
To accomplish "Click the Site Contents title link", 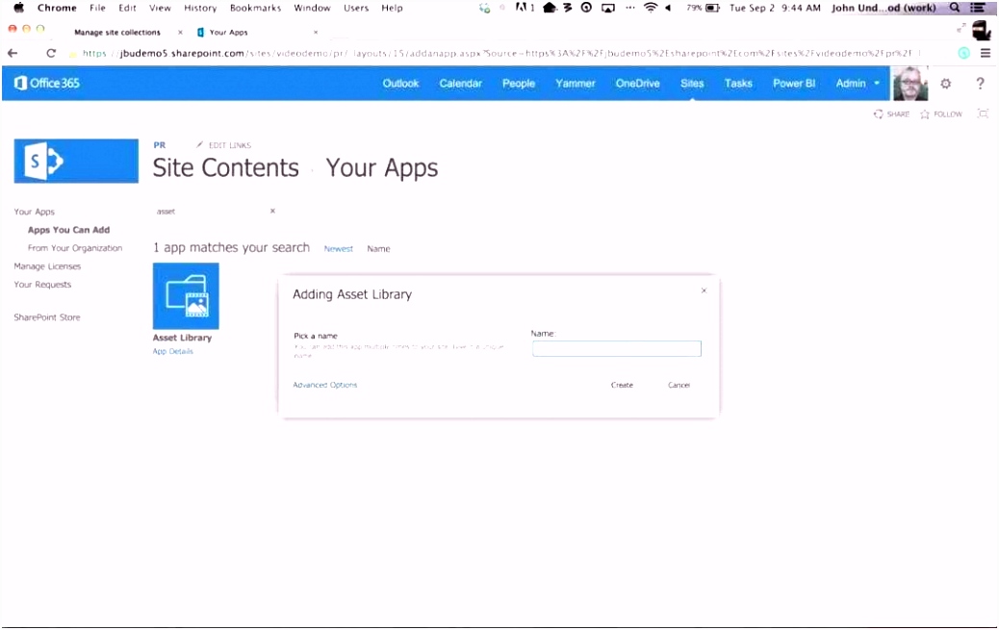I will point(225,168).
